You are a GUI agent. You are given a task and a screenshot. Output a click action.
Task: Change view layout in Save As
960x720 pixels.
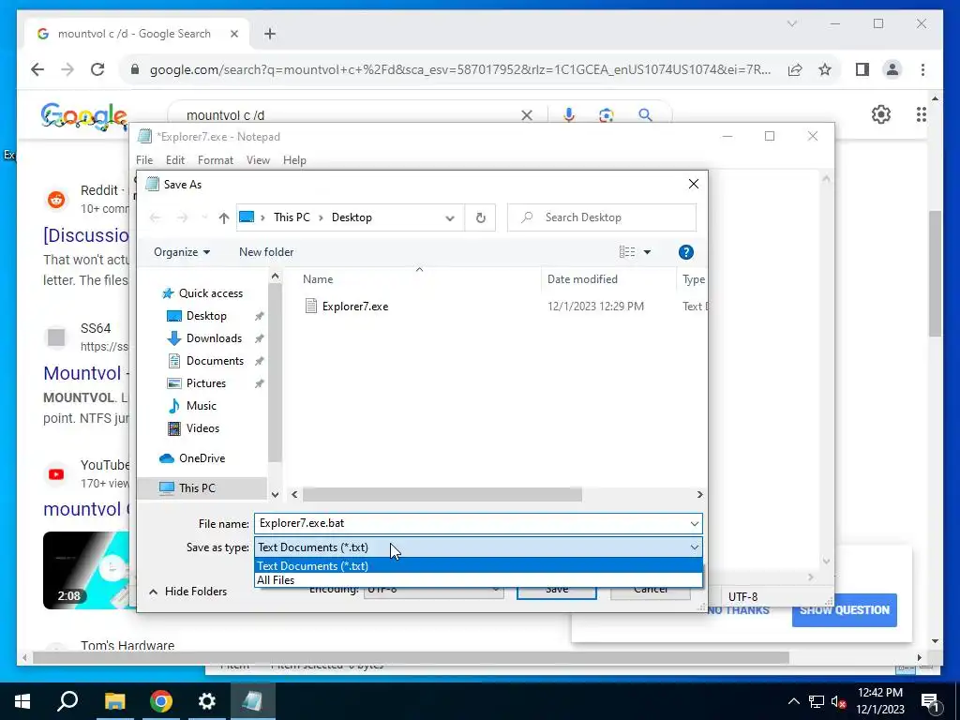(x=627, y=252)
